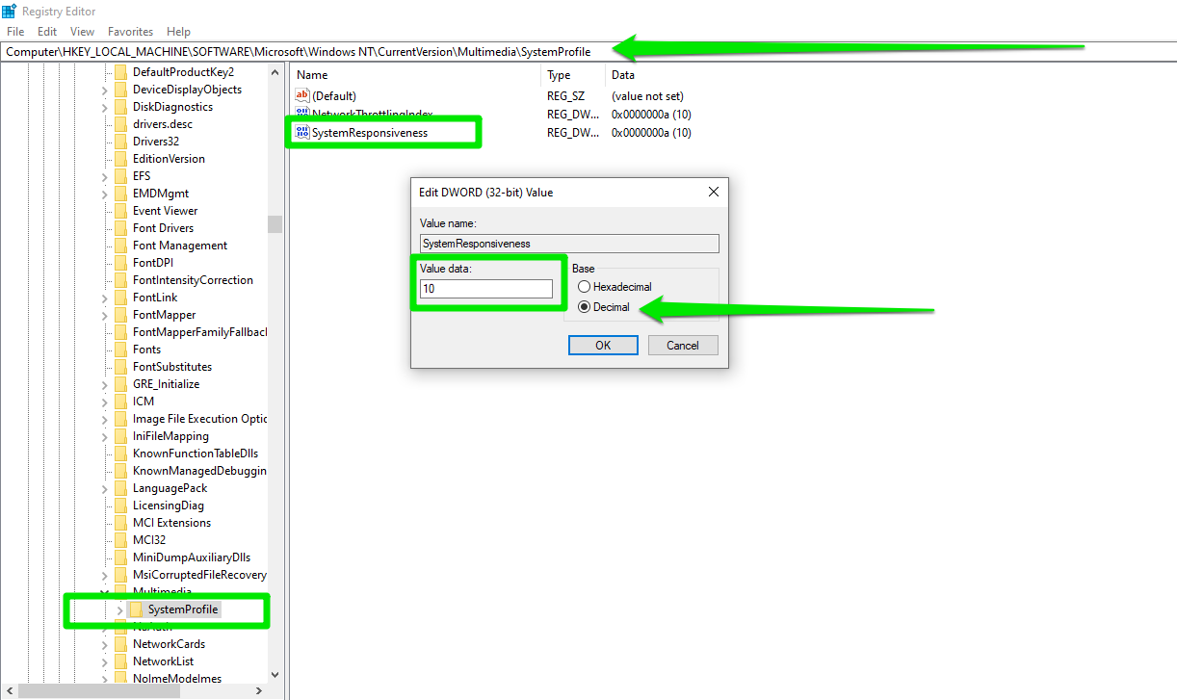
Task: Click the Registry Editor title bar icon
Action: (x=10, y=11)
